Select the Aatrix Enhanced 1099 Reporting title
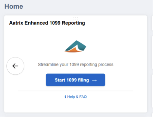The image size is (153, 117). [x=47, y=23]
